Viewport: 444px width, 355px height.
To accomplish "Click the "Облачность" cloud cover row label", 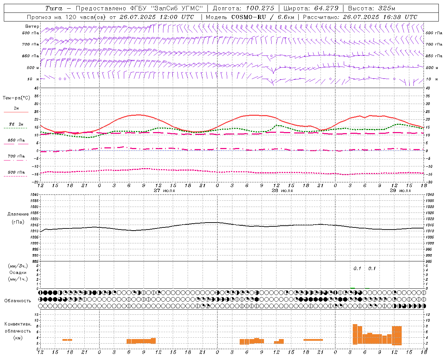I will [18, 301].
